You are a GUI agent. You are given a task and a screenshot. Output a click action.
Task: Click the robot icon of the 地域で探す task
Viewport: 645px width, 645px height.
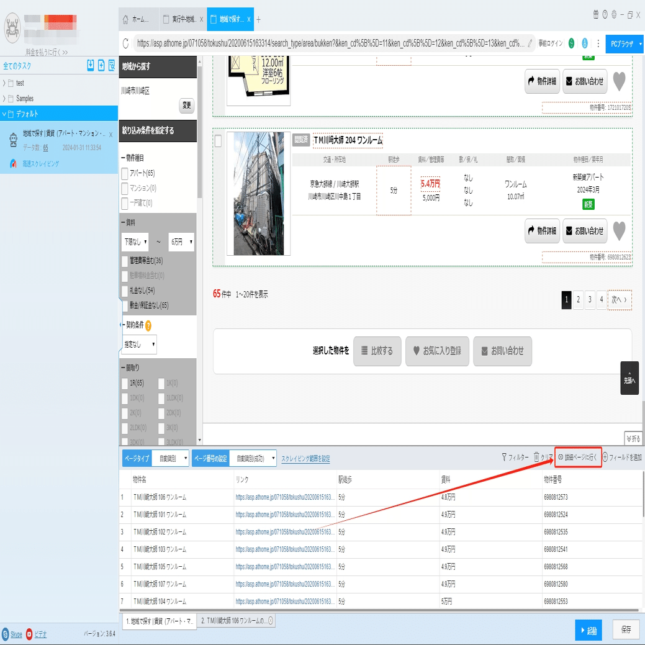click(14, 140)
